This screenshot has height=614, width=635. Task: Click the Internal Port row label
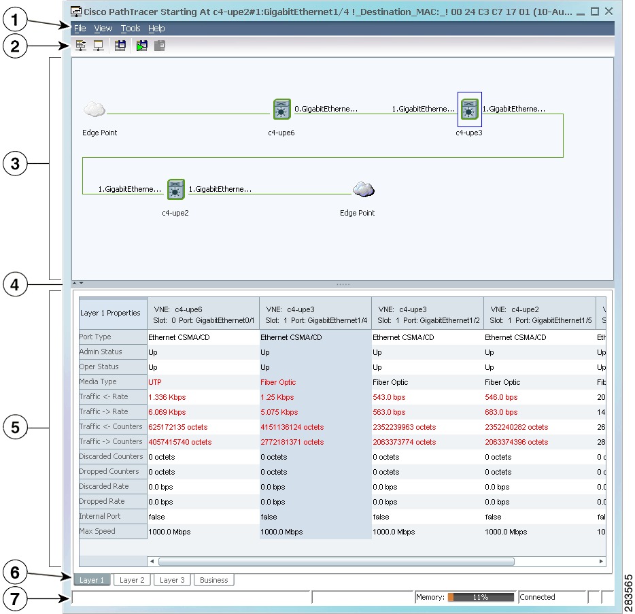(x=113, y=517)
